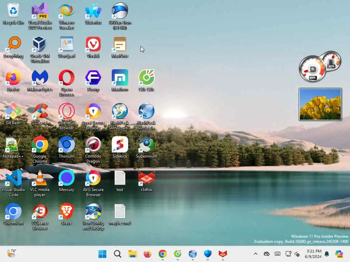The height and width of the screenshot is (262, 350).
Task: Select the VLC media player icon
Action: (40, 184)
